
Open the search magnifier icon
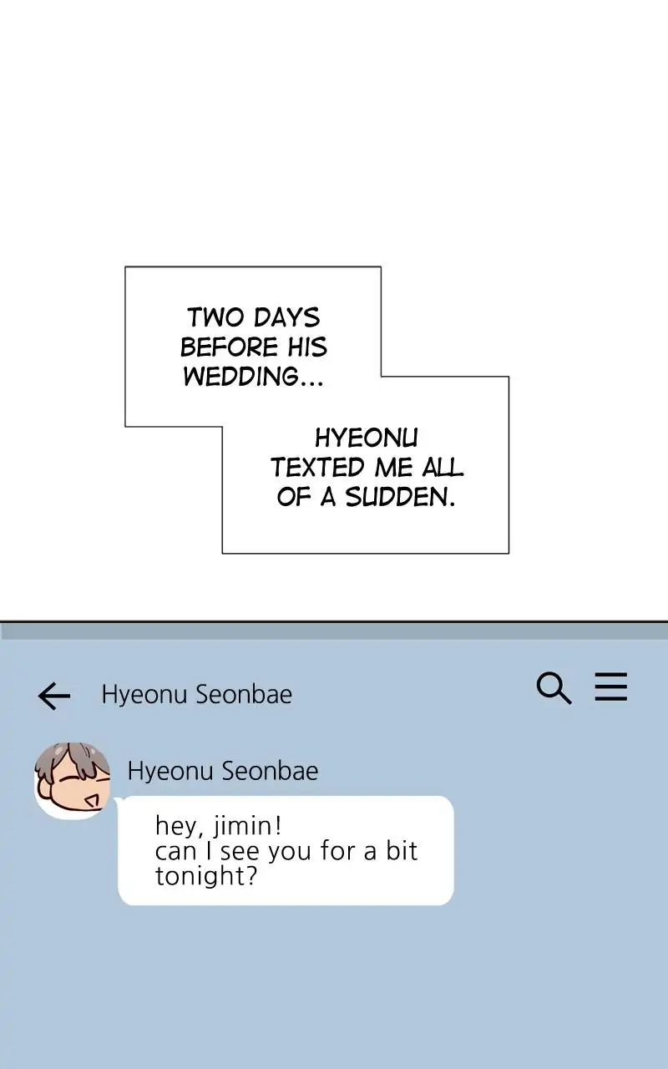tap(554, 689)
